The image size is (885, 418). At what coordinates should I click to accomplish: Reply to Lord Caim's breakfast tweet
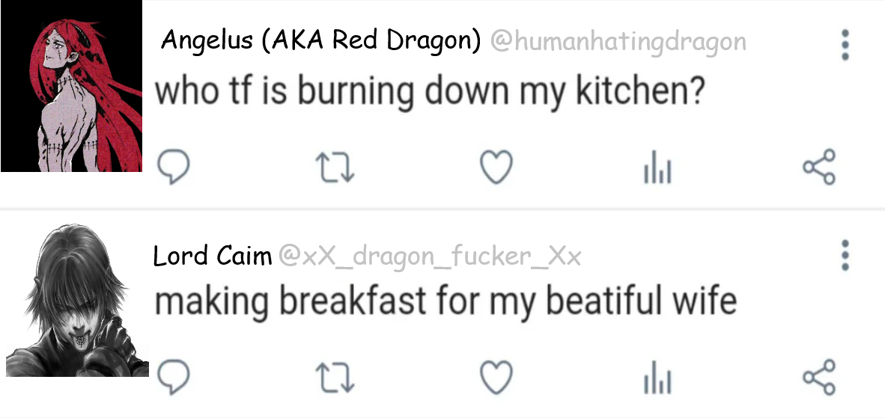[176, 377]
